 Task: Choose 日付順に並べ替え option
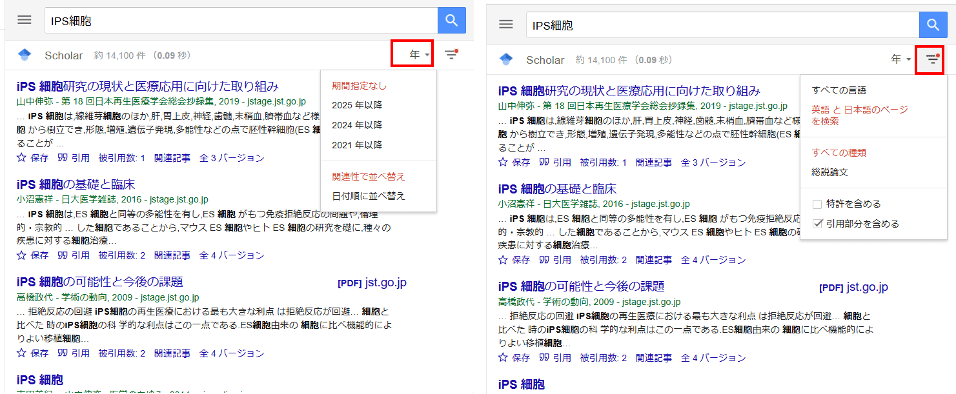tap(369, 196)
